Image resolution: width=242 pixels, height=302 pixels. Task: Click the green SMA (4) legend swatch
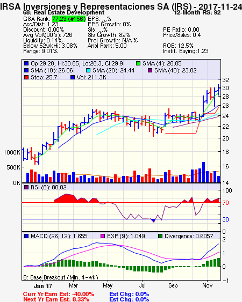pos(138,63)
